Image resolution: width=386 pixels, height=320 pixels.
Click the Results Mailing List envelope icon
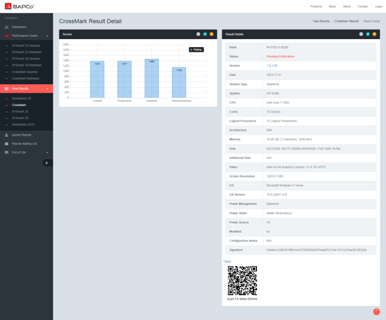[x=6, y=144]
